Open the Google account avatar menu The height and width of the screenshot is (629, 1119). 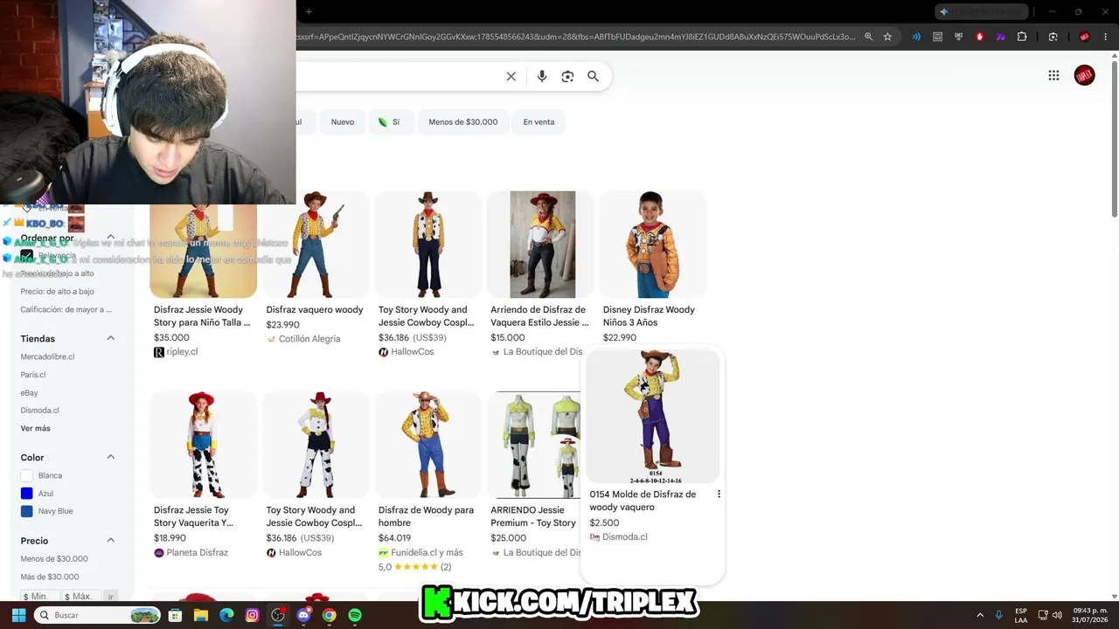pos(1084,75)
